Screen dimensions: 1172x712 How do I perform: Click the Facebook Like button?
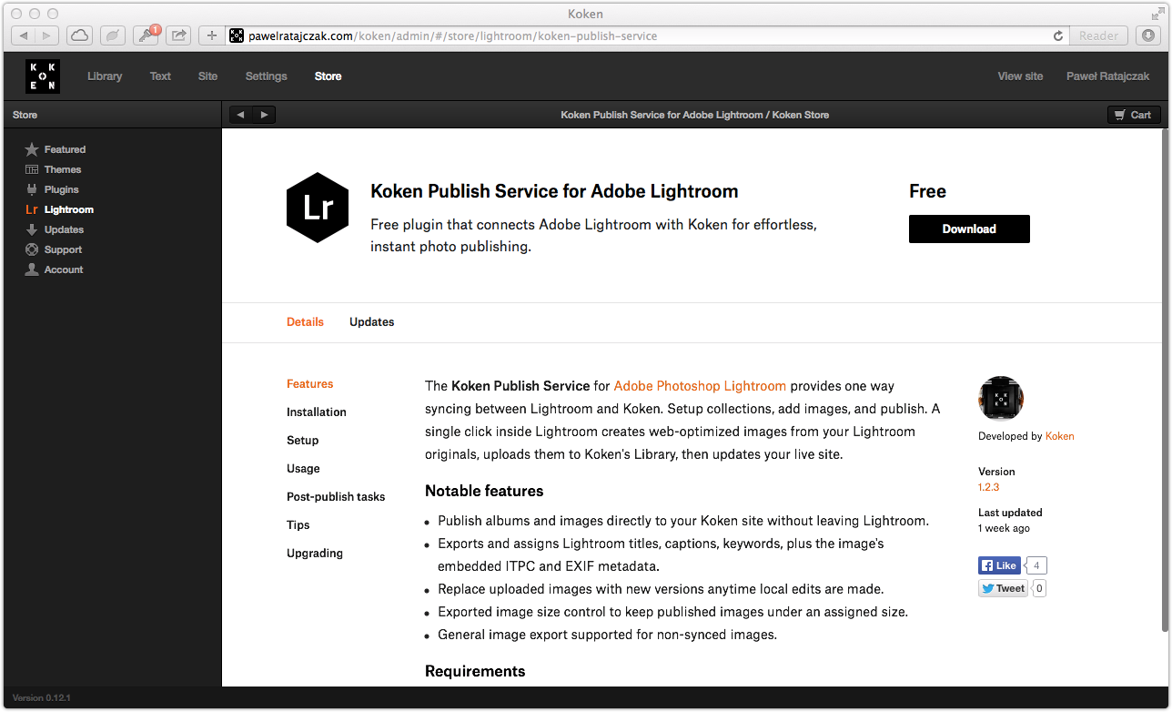point(1000,565)
